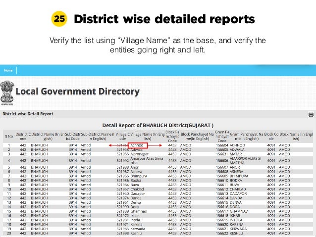Screen dimensions: 316x237
Task: Click gram panchayat code 156622
Action: [x=222, y=234]
